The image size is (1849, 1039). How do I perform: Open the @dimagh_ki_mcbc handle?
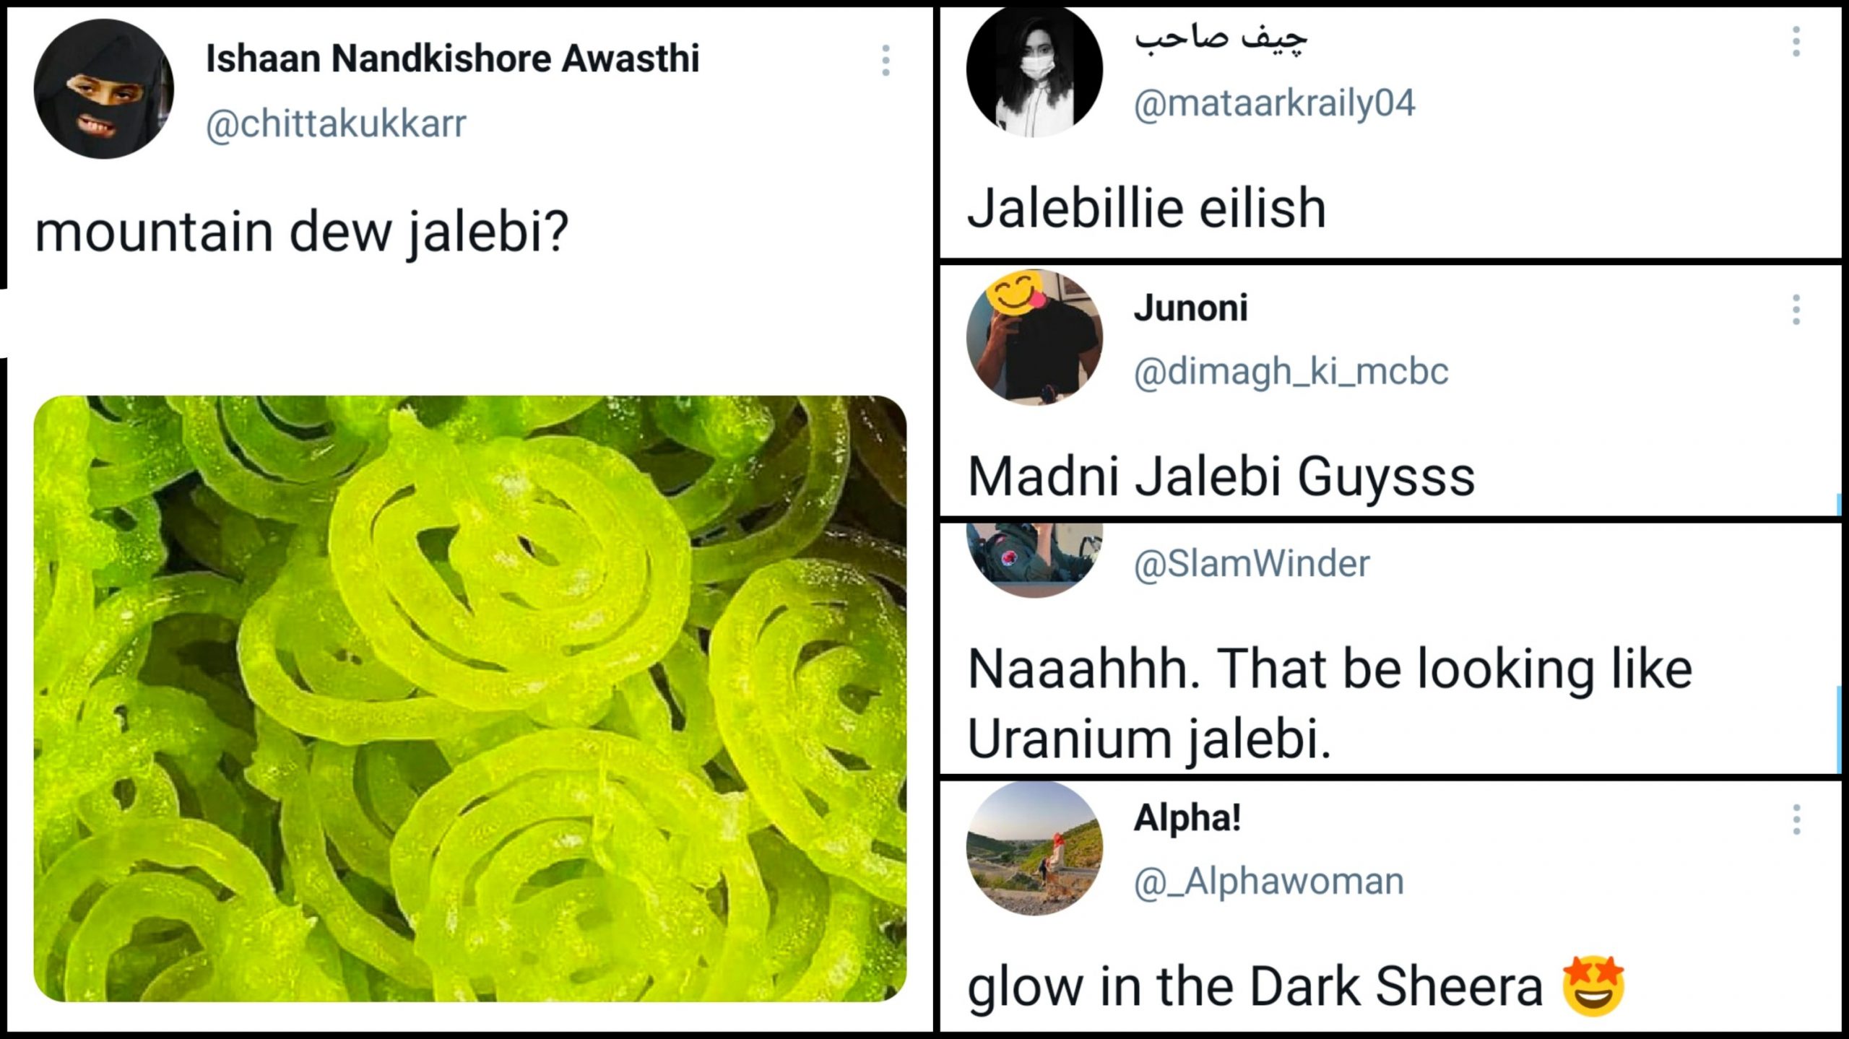click(1291, 371)
